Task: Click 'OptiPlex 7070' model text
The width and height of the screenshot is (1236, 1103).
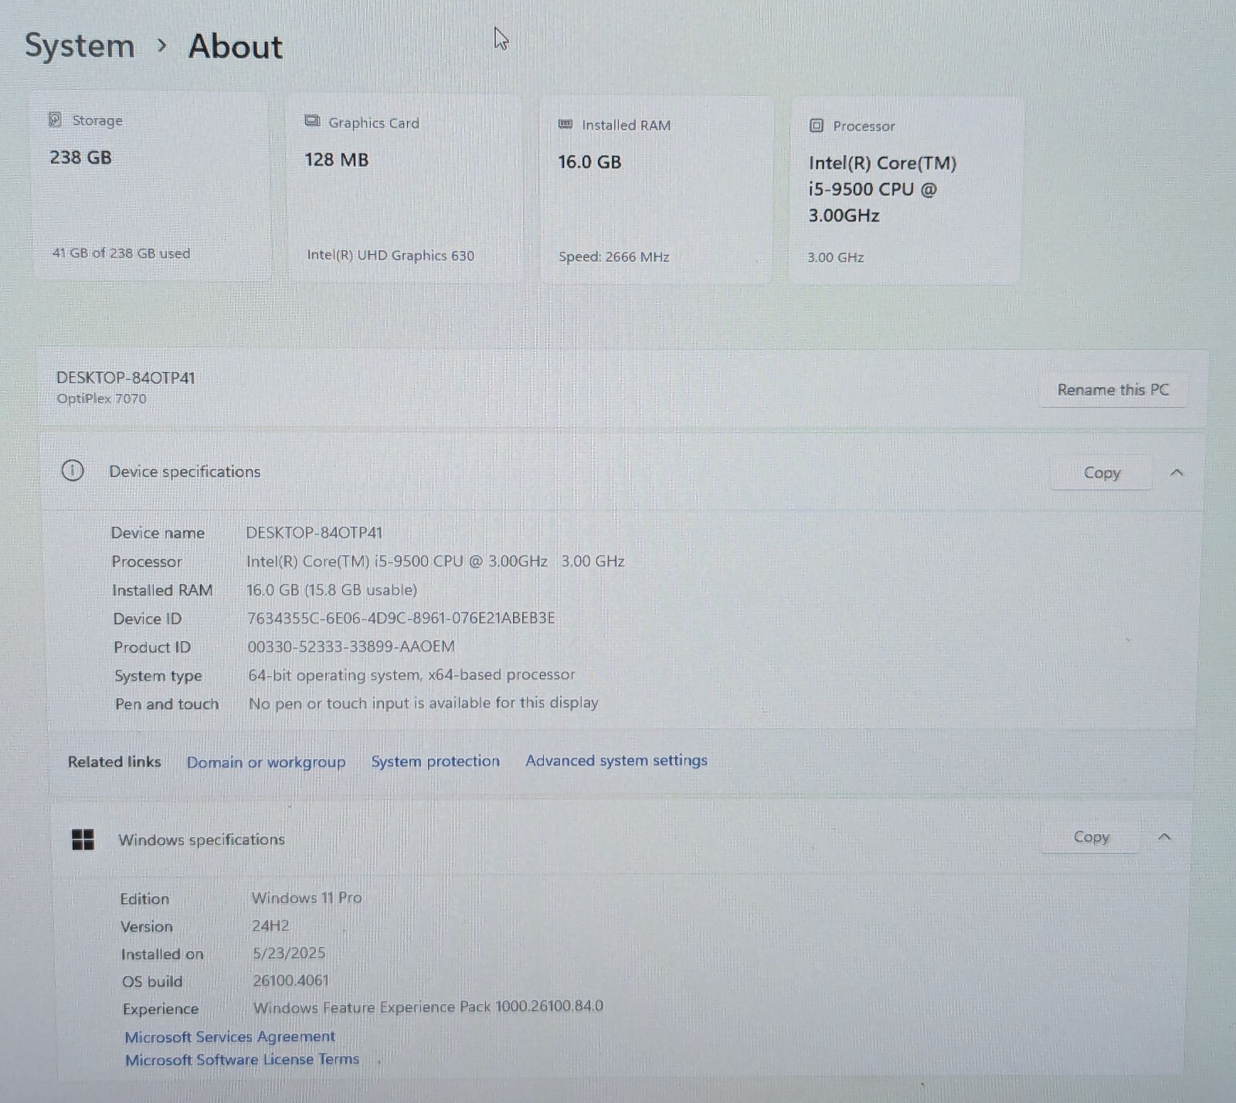Action: pos(101,399)
